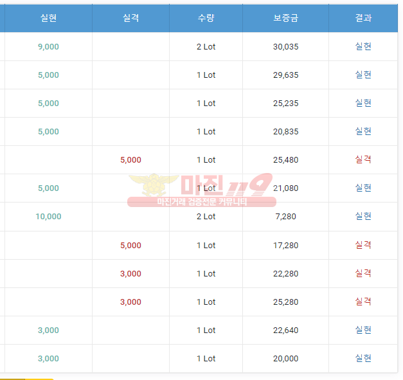The width and height of the screenshot is (403, 380).
Task: Click deposit amount 20,835
Action: pos(285,131)
